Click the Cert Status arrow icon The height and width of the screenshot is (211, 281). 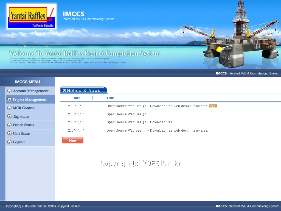coord(9,134)
